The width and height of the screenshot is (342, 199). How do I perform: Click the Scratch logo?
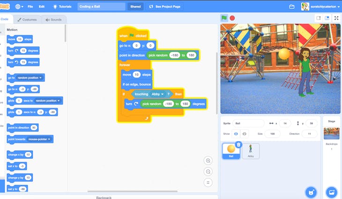5,7
